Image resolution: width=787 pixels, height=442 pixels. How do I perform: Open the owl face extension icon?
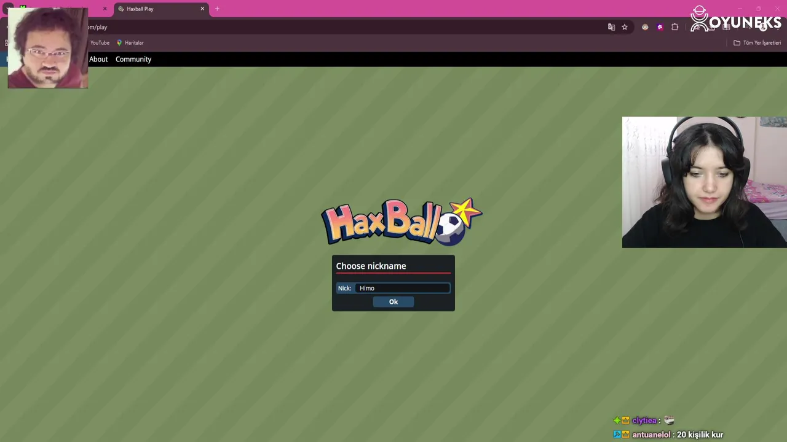coord(645,27)
